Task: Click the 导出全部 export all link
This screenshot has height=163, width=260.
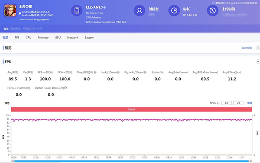Action: coord(247,48)
